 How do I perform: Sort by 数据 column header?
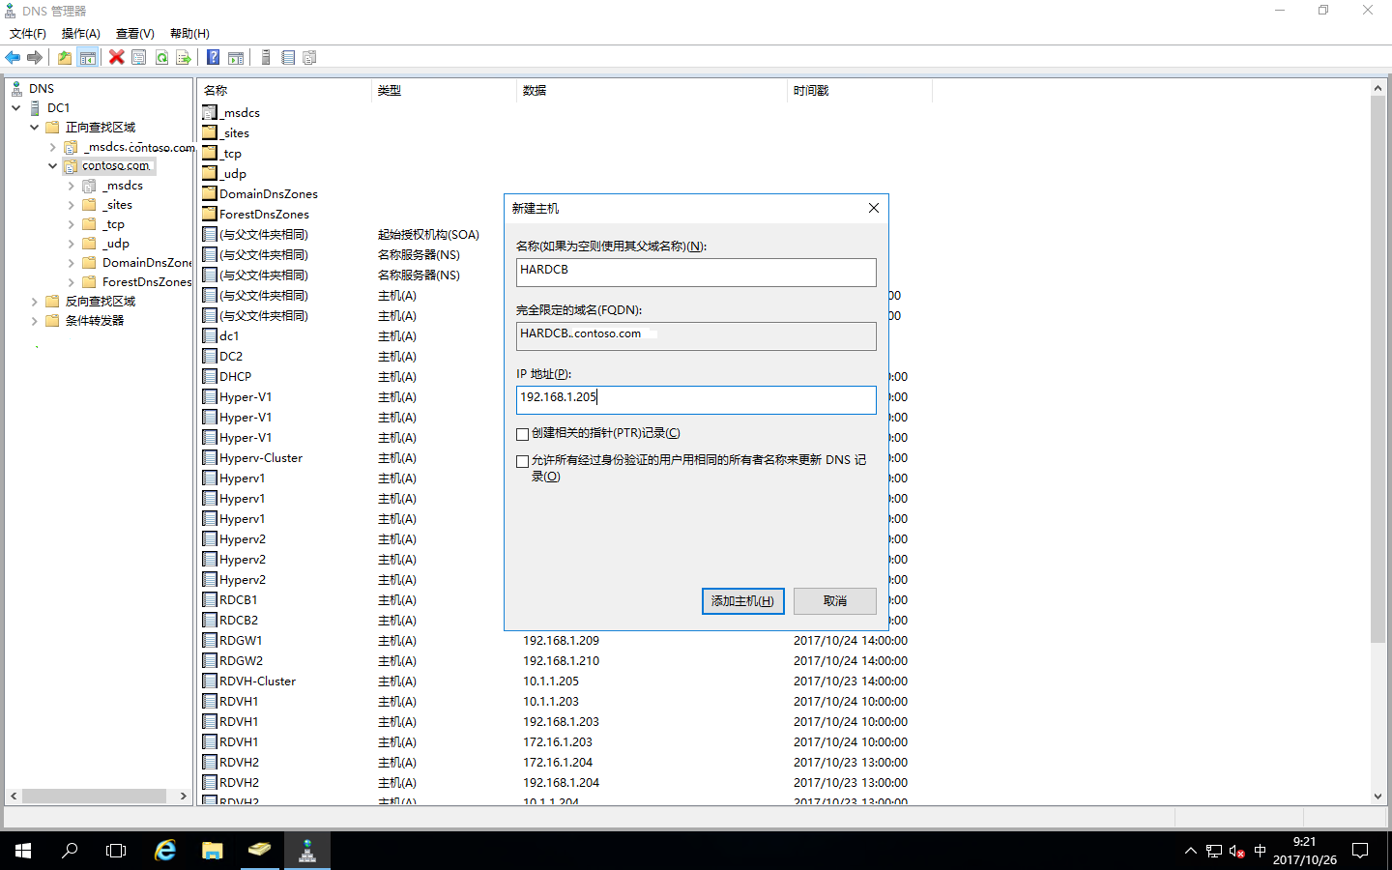pyautogui.click(x=652, y=91)
